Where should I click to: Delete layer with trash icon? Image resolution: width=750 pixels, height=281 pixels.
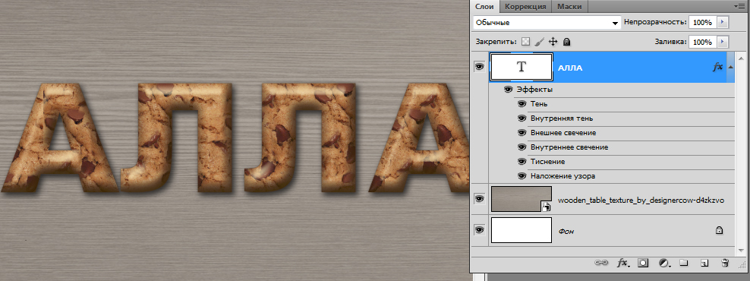[725, 262]
